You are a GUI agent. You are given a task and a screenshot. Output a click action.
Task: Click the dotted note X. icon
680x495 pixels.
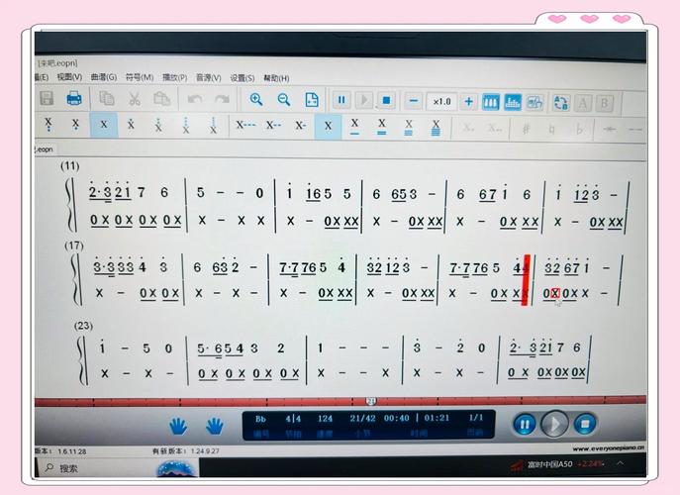tap(468, 128)
